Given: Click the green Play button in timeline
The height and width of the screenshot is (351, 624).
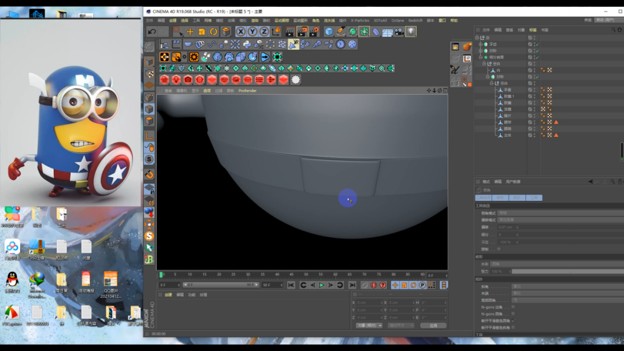Looking at the screenshot, I should pos(322,285).
